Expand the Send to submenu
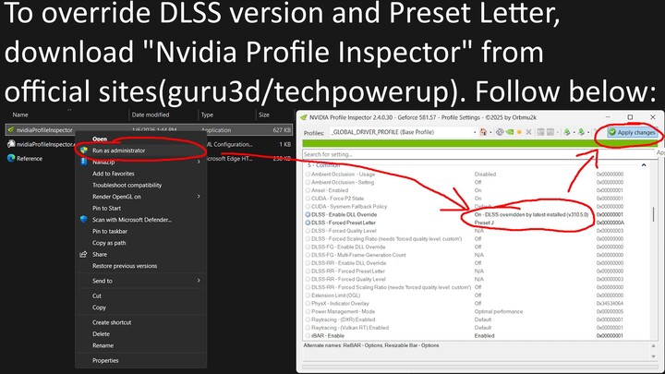The width and height of the screenshot is (665, 374). point(199,281)
